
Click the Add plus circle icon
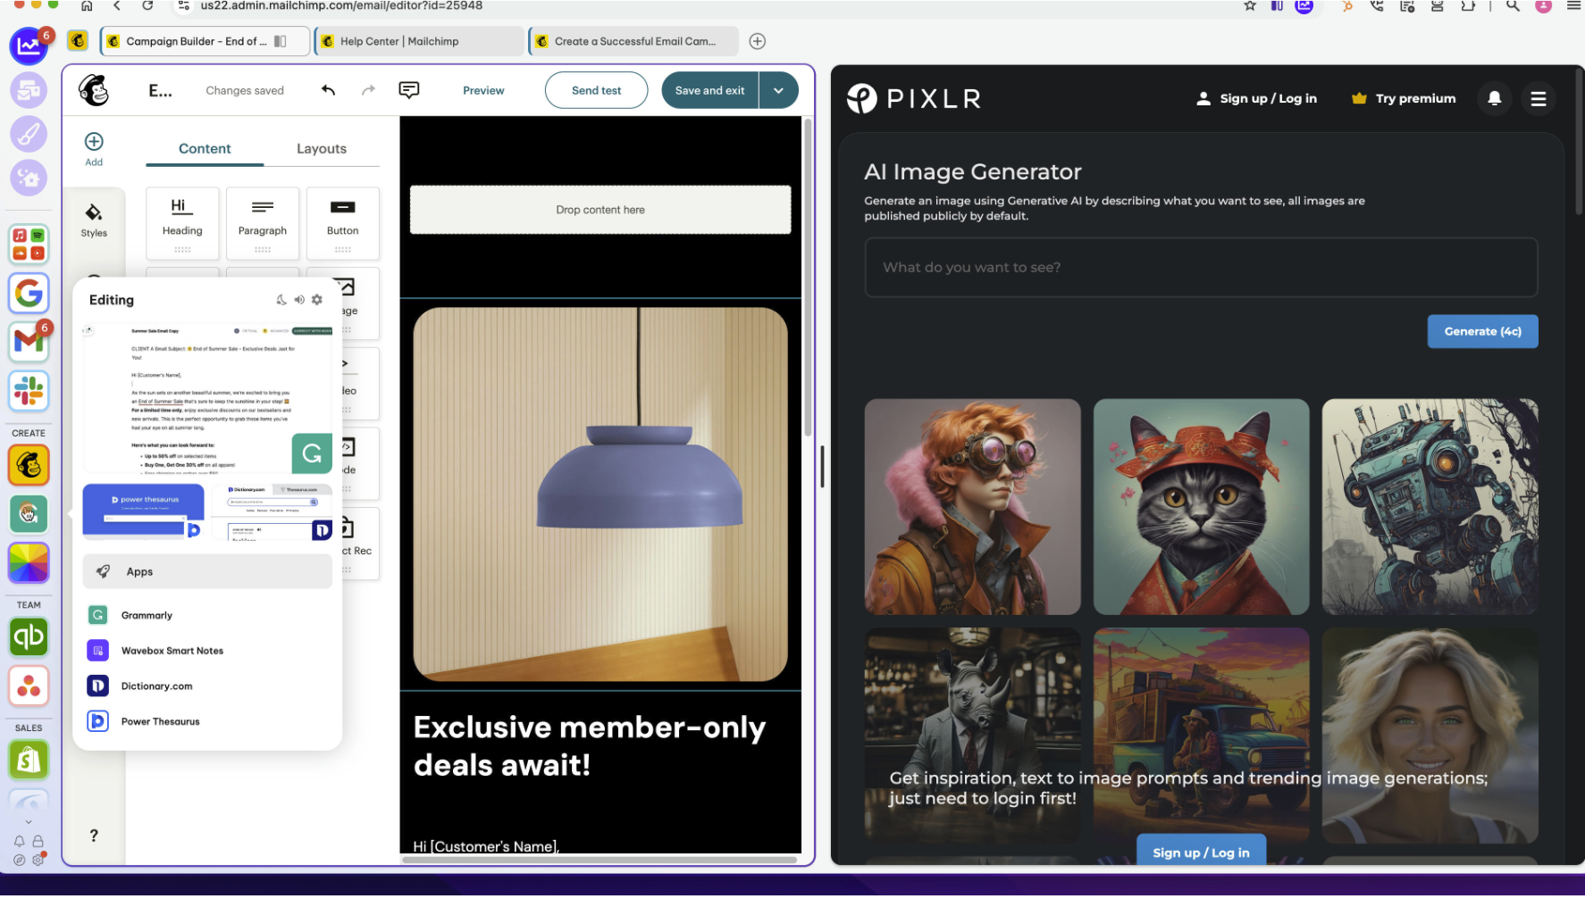coord(94,143)
